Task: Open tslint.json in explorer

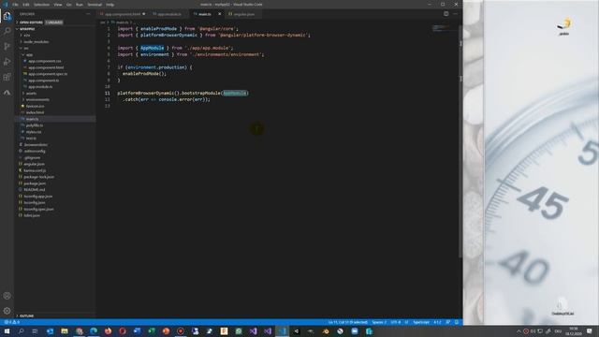Action: coord(32,215)
